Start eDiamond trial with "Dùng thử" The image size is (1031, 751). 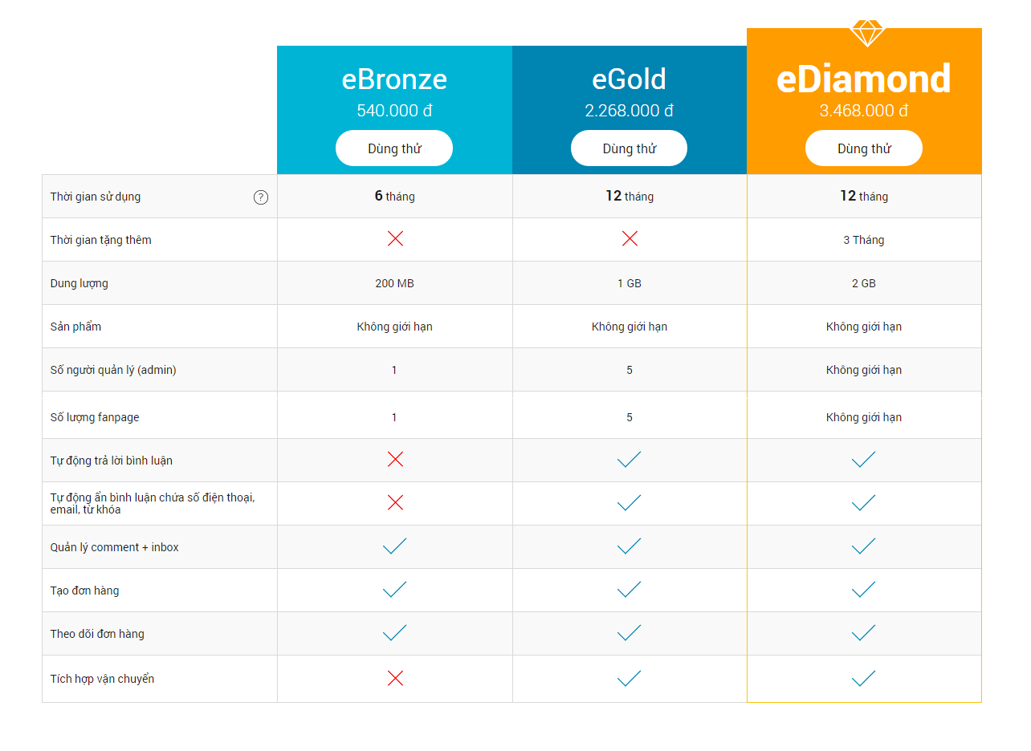tap(864, 148)
